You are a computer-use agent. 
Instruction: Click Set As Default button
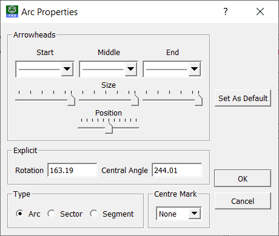(243, 98)
